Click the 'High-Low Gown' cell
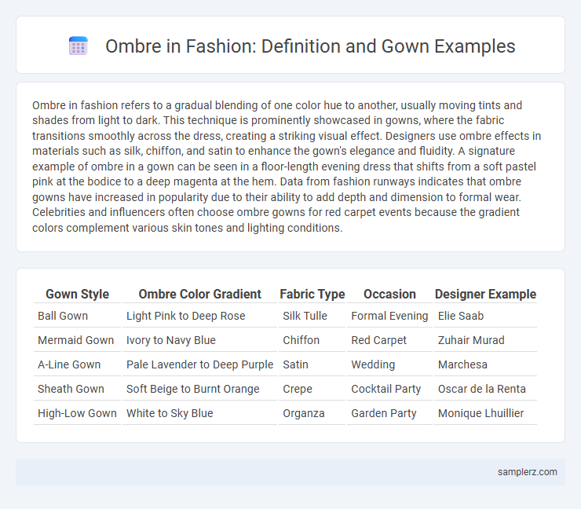581x509 pixels. pos(77,413)
